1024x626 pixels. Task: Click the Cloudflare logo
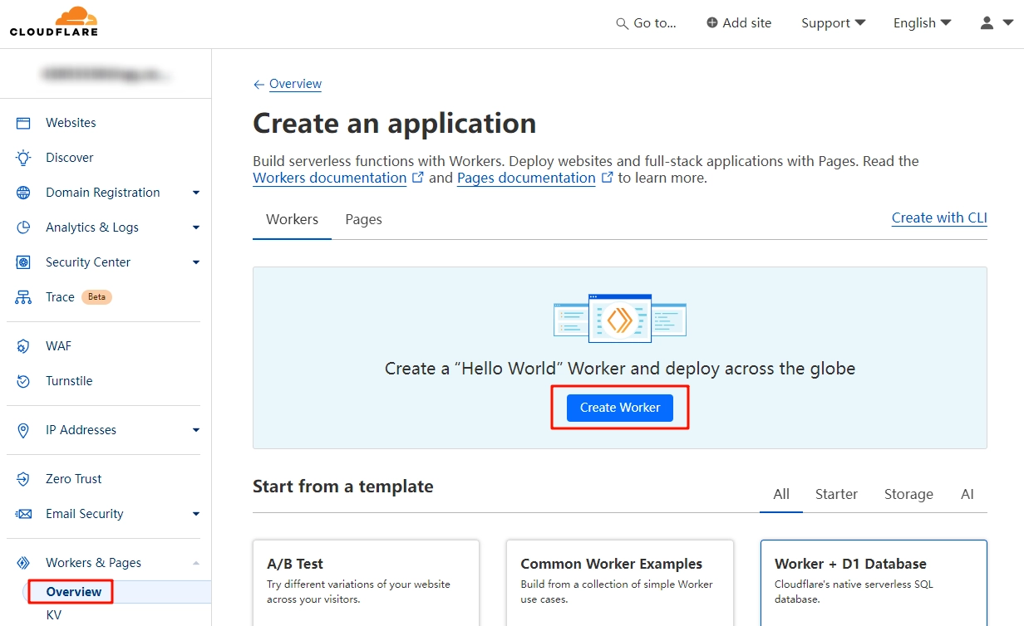click(x=54, y=22)
